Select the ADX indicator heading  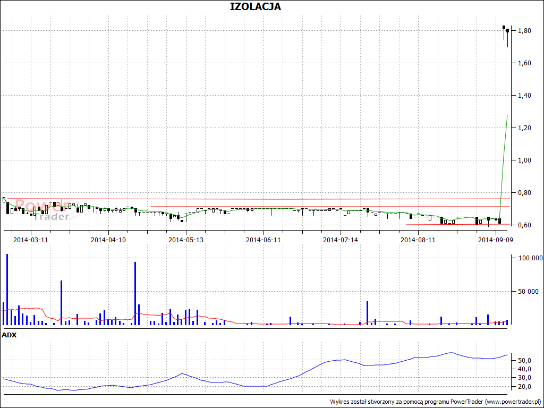coord(9,335)
